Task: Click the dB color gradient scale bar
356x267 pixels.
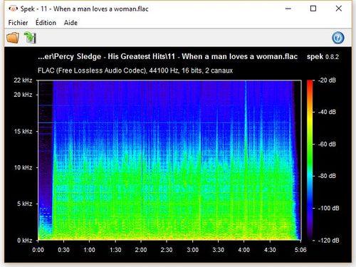Action: [310, 160]
